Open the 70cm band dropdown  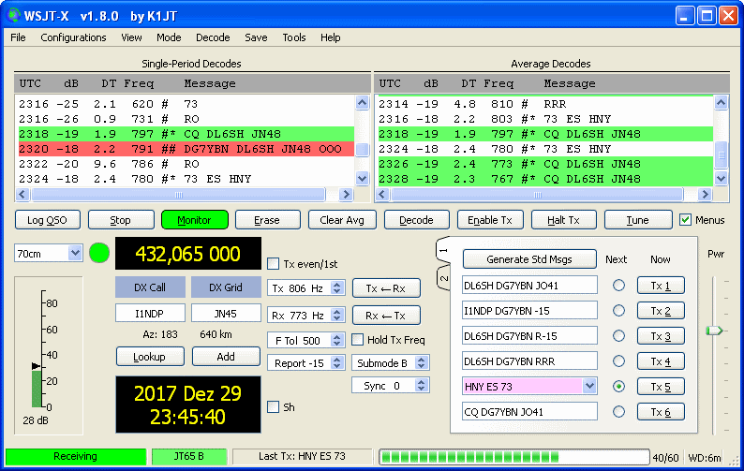pos(75,253)
